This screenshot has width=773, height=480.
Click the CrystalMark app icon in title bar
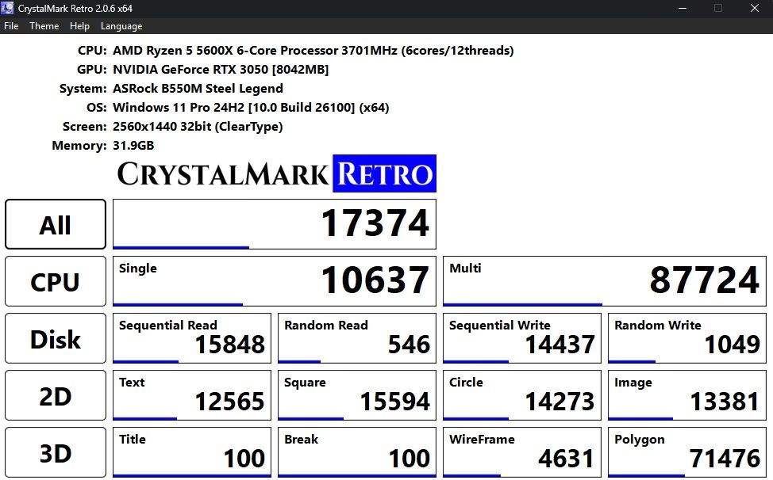point(7,9)
